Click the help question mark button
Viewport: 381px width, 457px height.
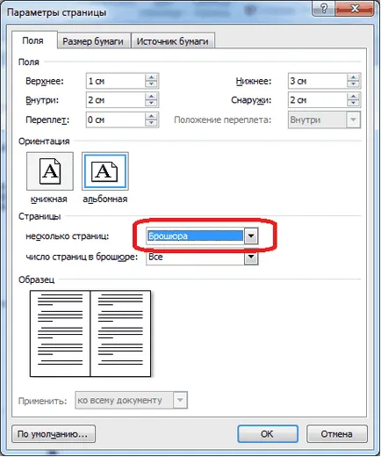click(x=323, y=9)
